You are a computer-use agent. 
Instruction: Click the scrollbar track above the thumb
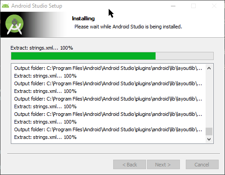[x=209, y=100]
